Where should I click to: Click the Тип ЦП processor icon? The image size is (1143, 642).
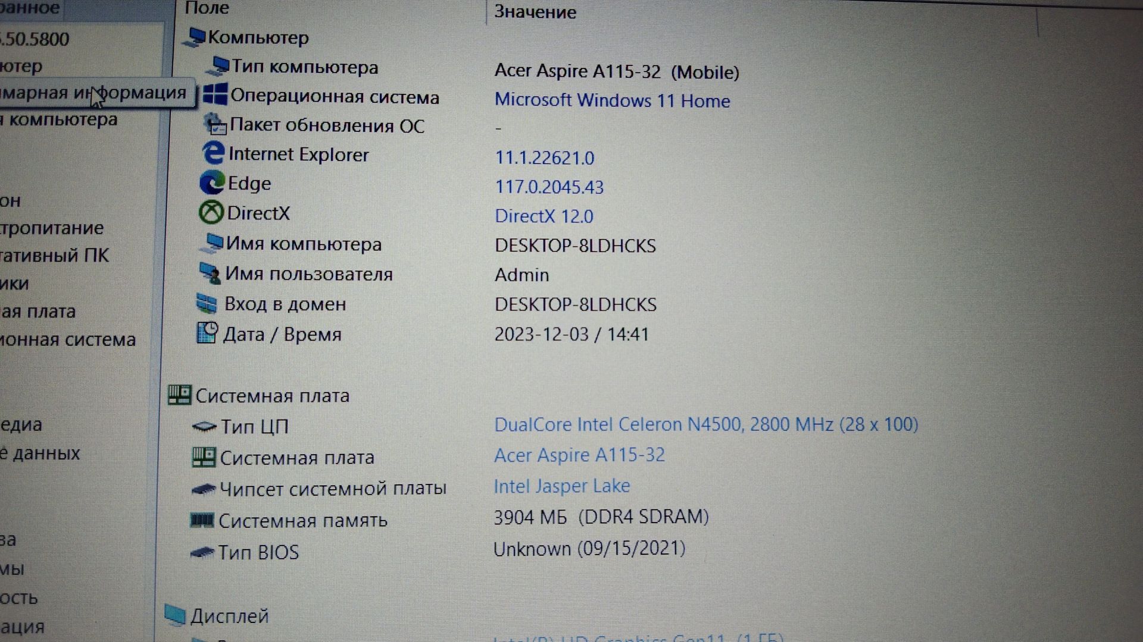coord(204,426)
